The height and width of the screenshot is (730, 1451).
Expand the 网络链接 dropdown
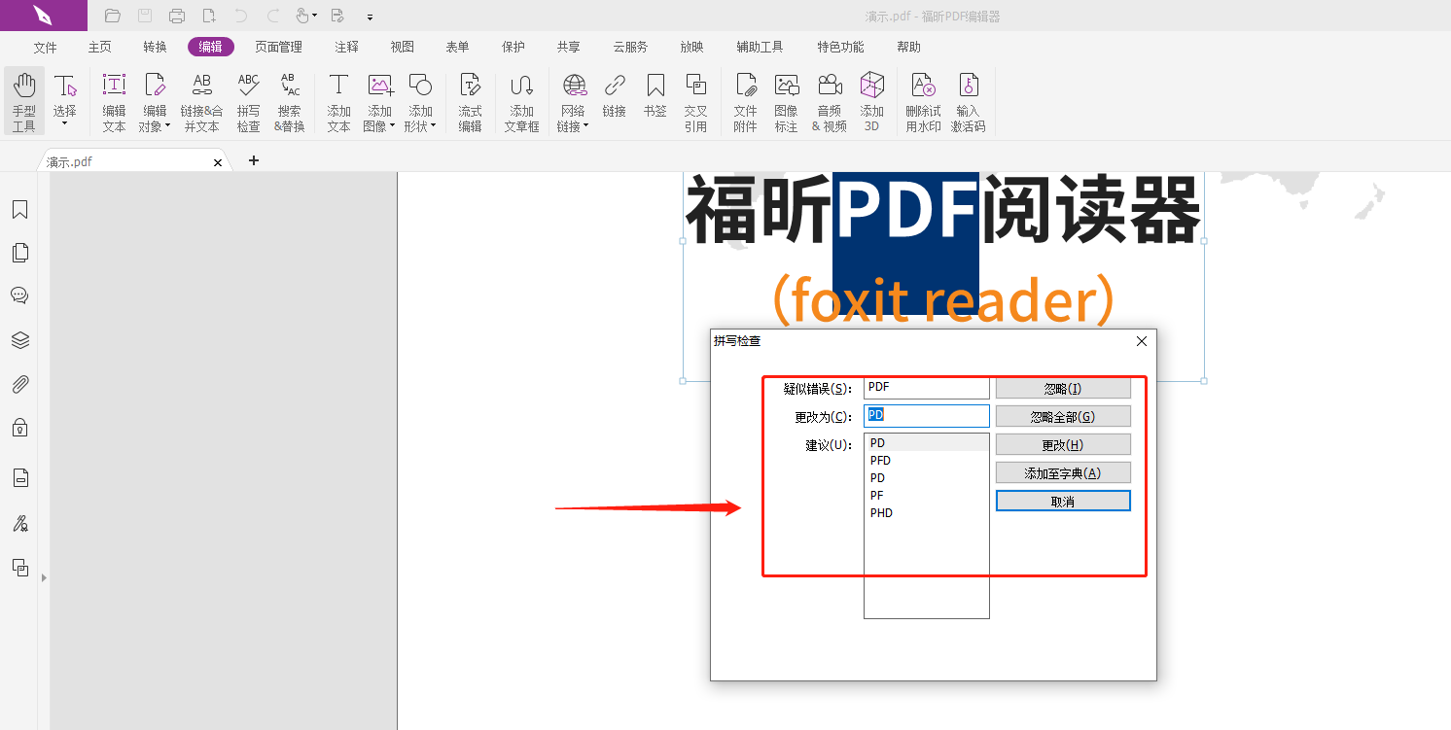[585, 124]
